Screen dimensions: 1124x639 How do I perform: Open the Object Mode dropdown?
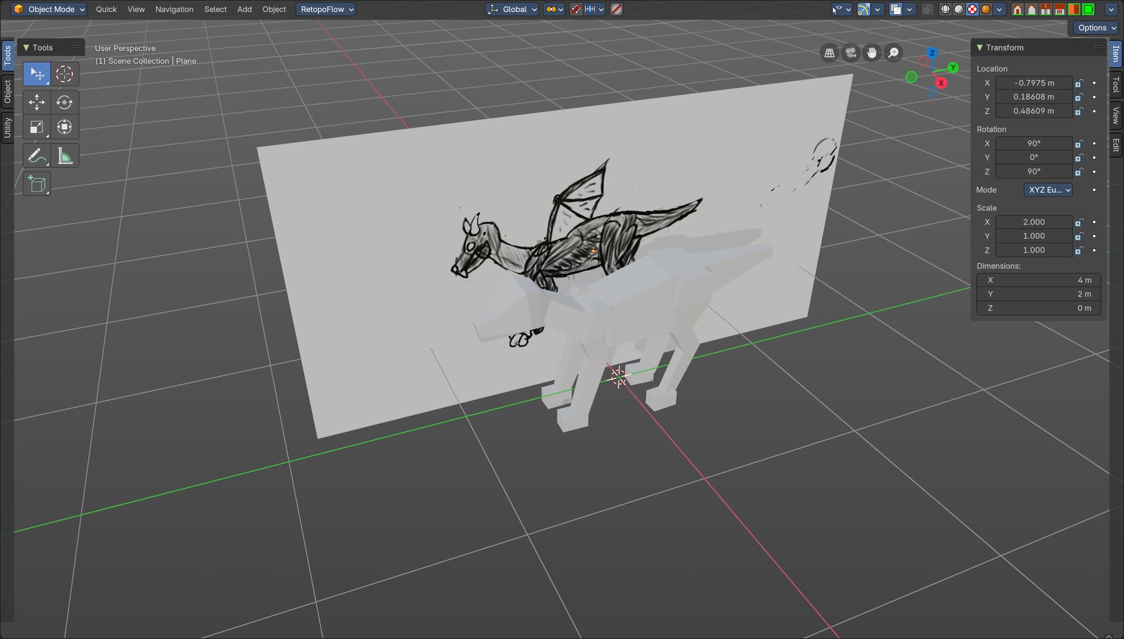(50, 9)
